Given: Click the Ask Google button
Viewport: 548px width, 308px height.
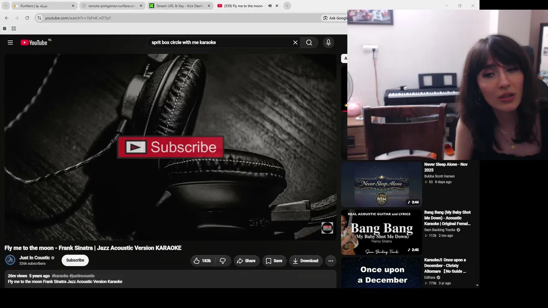Looking at the screenshot, I should click(335, 18).
